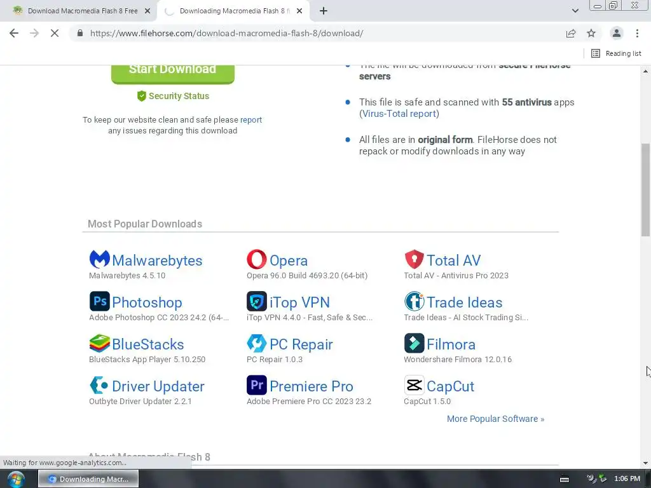
Task: Open the Total AV title link
Action: pos(453,261)
